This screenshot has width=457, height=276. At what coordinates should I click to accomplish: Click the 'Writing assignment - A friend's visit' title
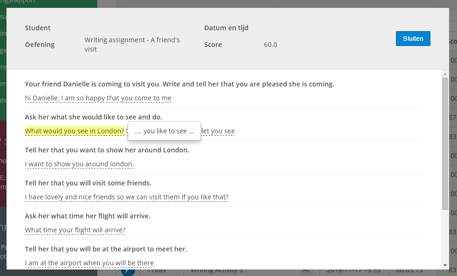coord(132,45)
